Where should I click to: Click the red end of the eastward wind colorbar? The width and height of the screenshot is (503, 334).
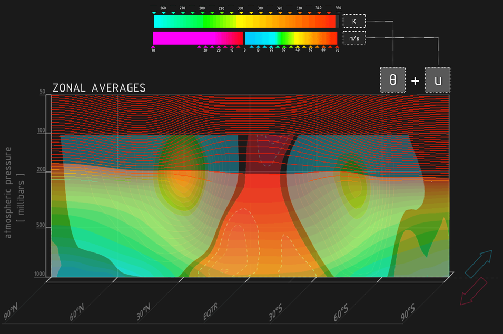point(331,38)
